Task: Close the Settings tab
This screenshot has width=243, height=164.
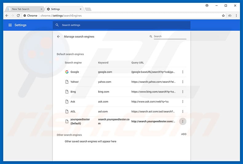Action: coord(81,9)
